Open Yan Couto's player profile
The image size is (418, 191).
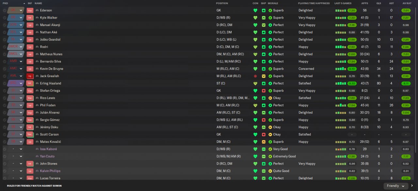pyautogui.click(x=47, y=157)
